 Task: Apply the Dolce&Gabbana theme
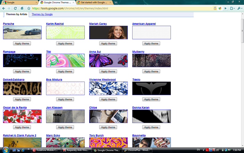(x=22, y=99)
